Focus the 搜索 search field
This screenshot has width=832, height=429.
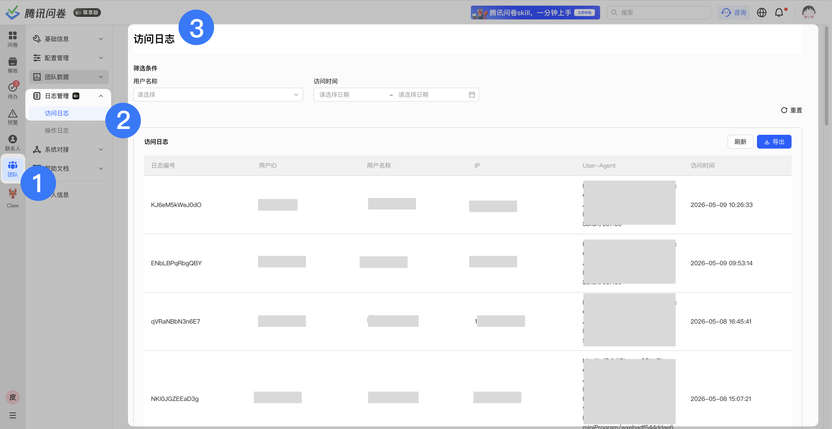pyautogui.click(x=658, y=13)
